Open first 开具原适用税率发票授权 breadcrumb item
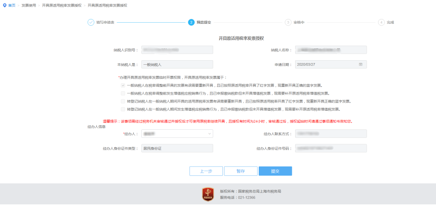436x209 pixels. tap(62, 5)
